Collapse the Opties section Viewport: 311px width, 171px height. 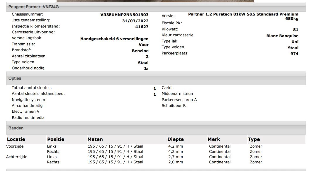[15, 78]
